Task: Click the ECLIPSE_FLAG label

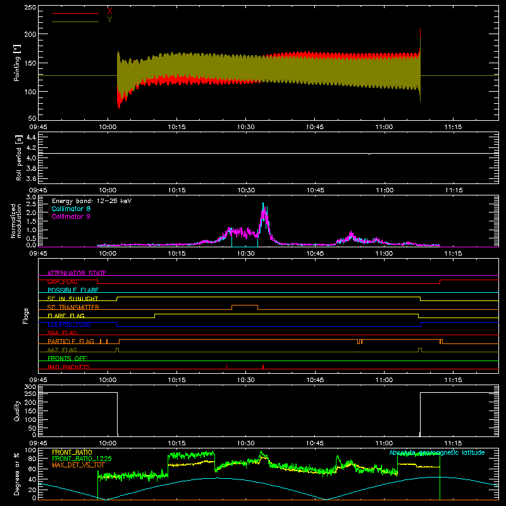Action: pos(69,324)
